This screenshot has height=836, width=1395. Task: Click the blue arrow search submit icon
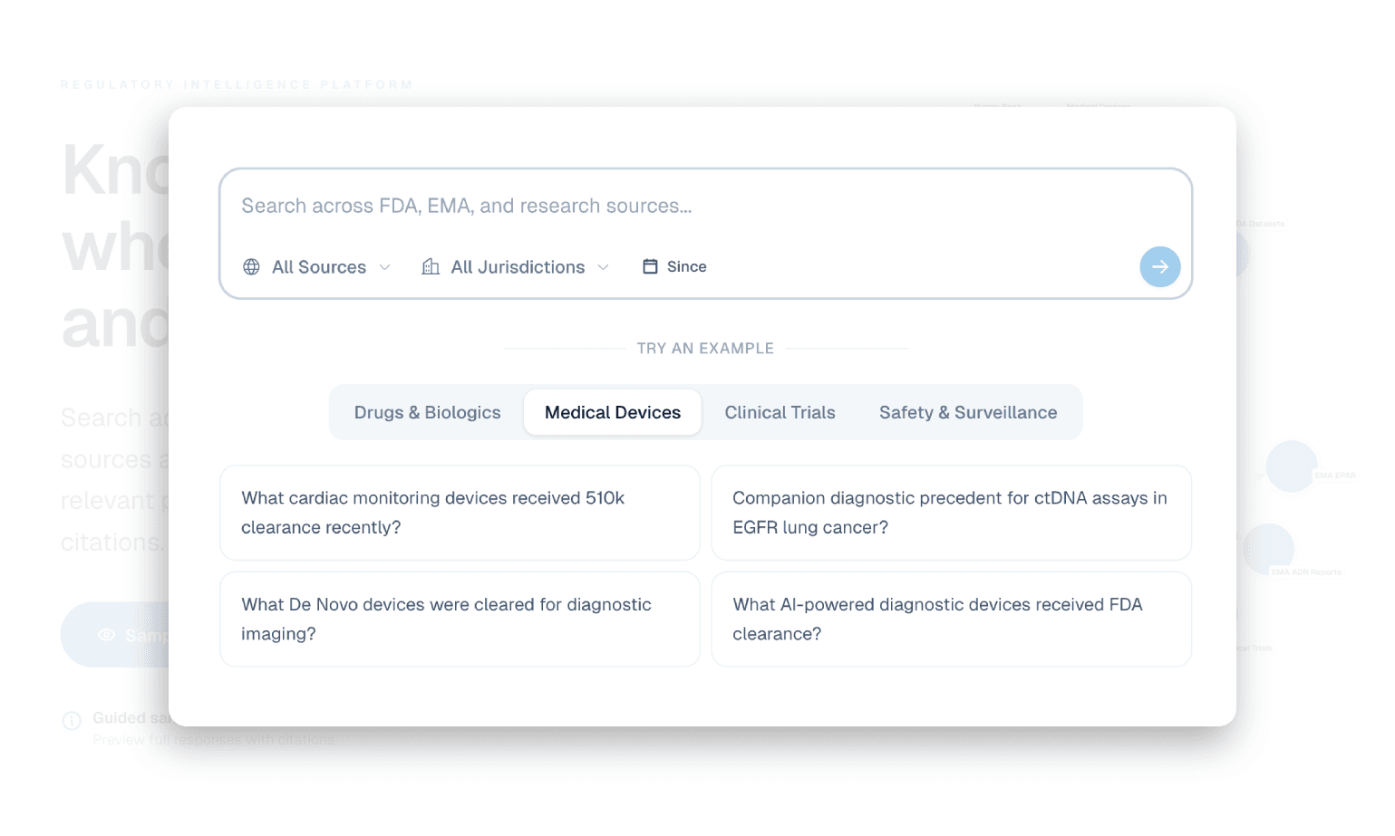[x=1160, y=266]
